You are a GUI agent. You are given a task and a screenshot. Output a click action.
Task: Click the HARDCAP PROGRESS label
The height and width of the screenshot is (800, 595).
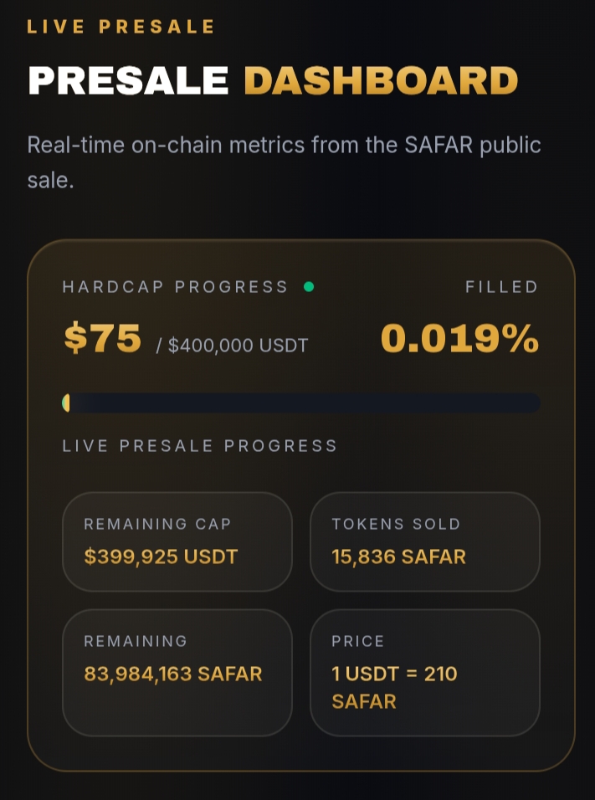click(x=175, y=287)
